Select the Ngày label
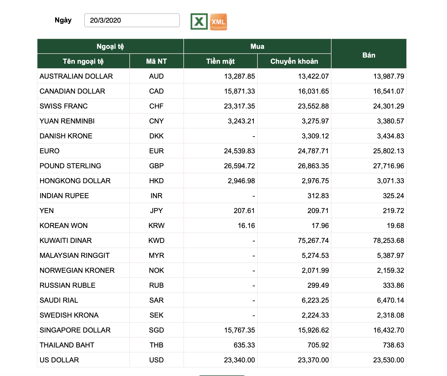The width and height of the screenshot is (447, 376). pyautogui.click(x=63, y=20)
